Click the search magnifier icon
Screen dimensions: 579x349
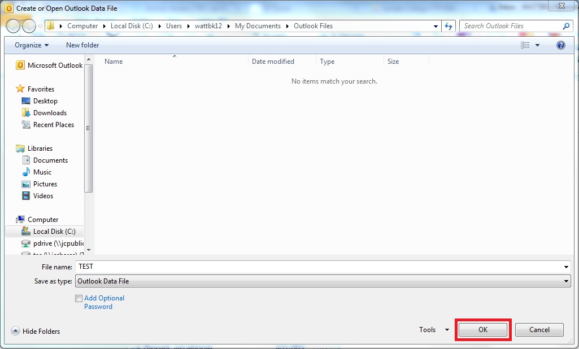(565, 26)
